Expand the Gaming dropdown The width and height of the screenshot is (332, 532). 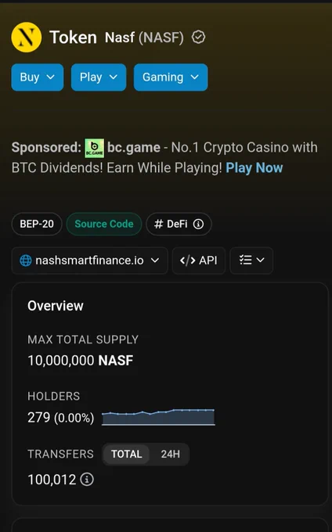171,77
